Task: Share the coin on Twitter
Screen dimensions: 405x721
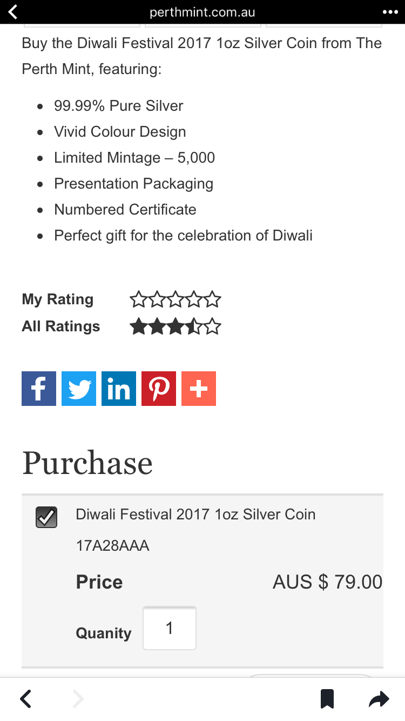Action: [x=79, y=389]
